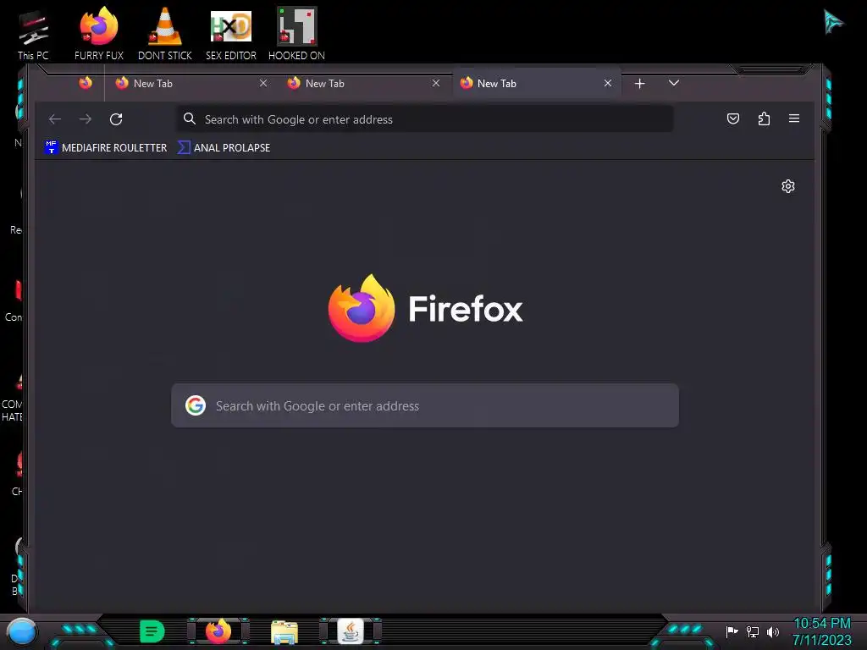Open the Start orb button
This screenshot has height=650, width=867.
(21, 631)
